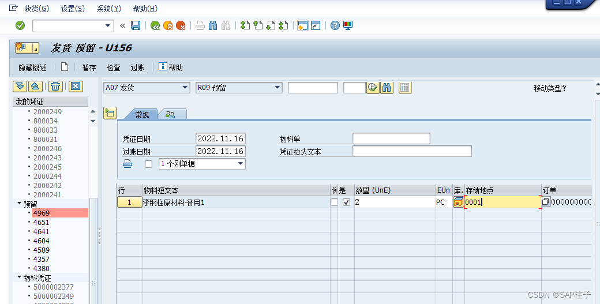Click the Next Page icon
Image resolution: width=600 pixels, height=304 pixels.
pos(271,25)
